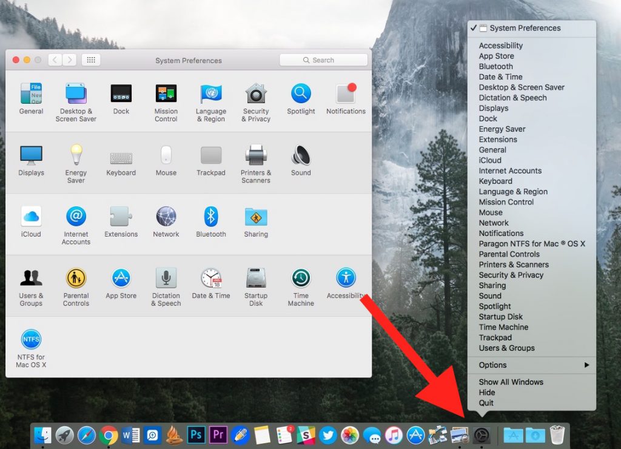Open Reminders with badge in Dock
Screen dimensions: 621x449
tap(284, 434)
